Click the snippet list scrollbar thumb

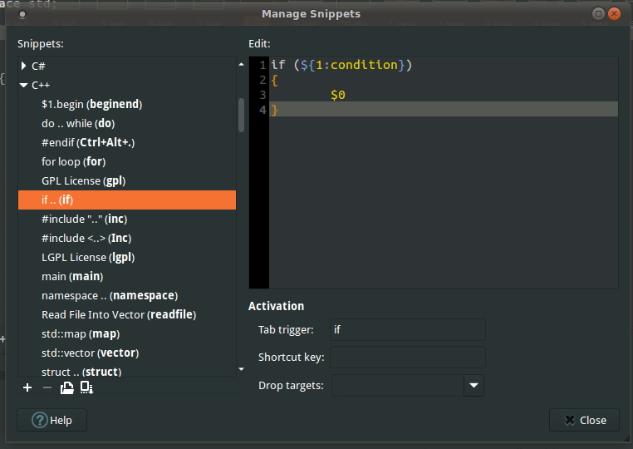242,116
